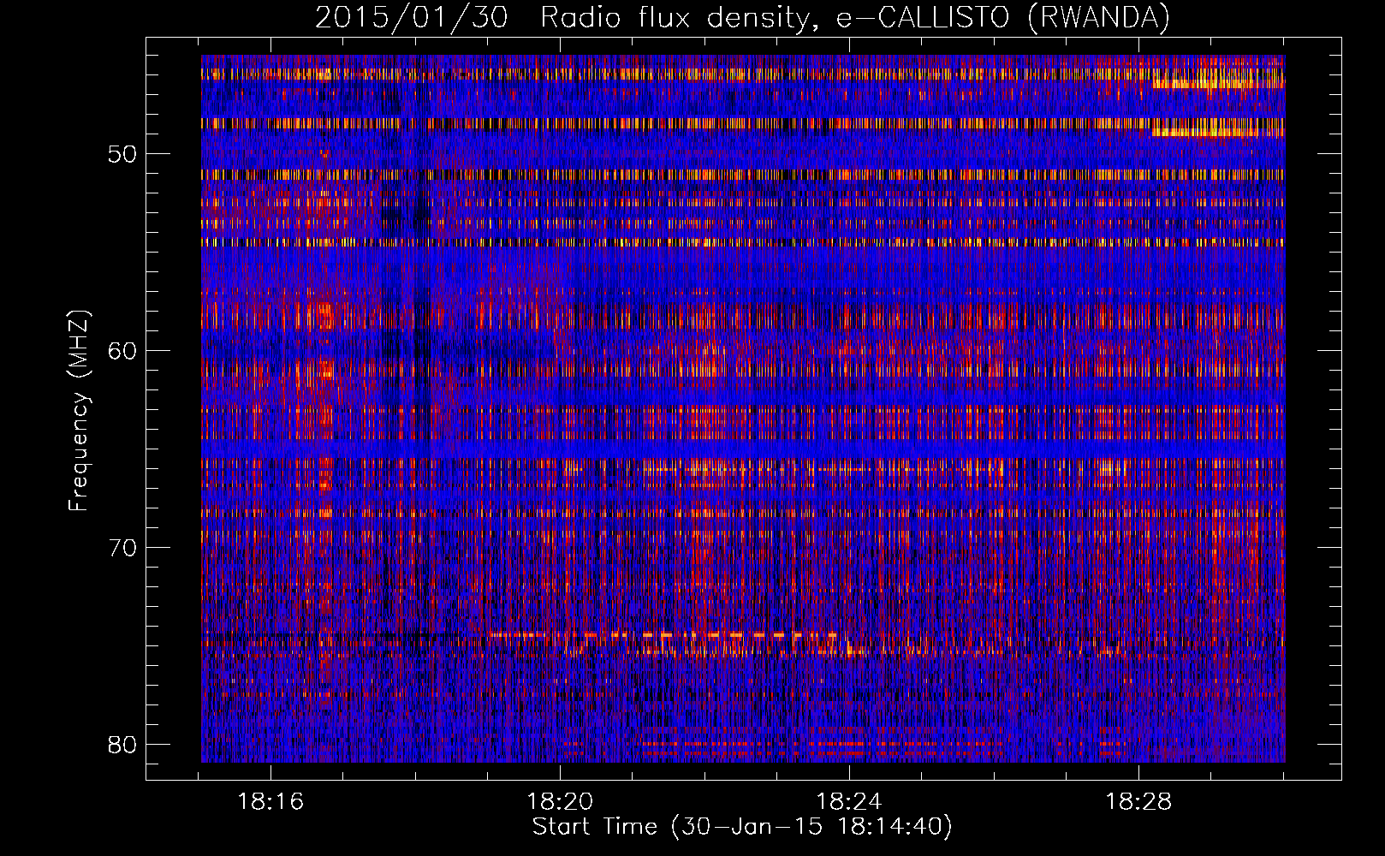The image size is (1385, 856).
Task: Click the 70 frequency tick label
Action: click(x=122, y=548)
